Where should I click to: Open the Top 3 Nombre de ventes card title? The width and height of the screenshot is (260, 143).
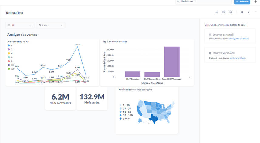pos(115,42)
